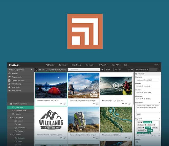Select the Matterhorn Tent thumbnail
Image resolution: width=169 pixels, height=146 pixels.
(51, 85)
